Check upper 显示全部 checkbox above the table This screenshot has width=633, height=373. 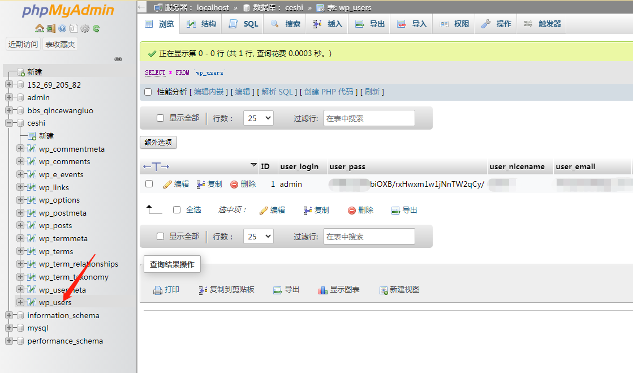(160, 118)
